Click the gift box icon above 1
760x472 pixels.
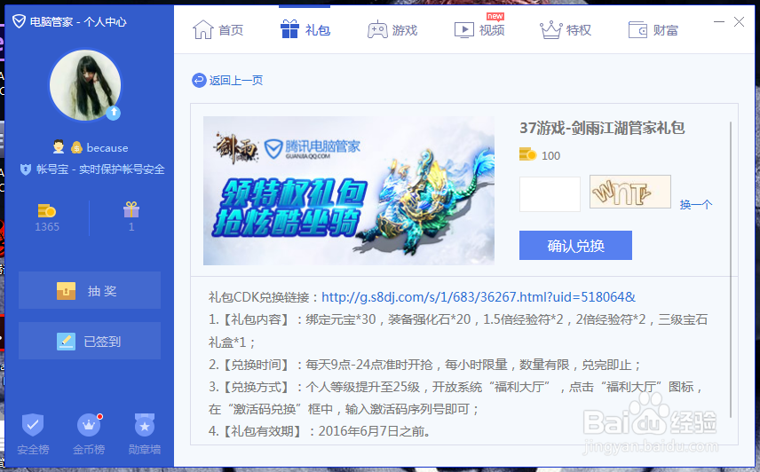point(131,209)
